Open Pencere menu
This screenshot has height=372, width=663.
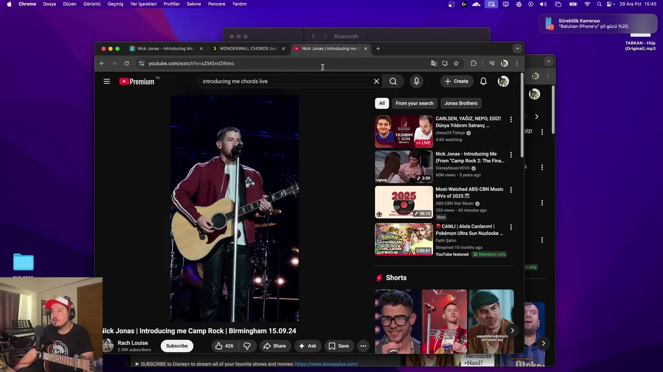coord(217,4)
